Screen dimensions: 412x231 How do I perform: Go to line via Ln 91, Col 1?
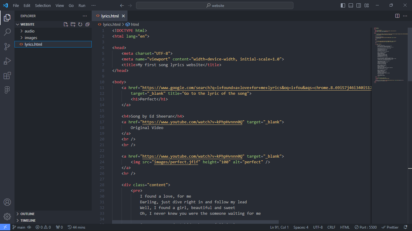[x=279, y=227]
